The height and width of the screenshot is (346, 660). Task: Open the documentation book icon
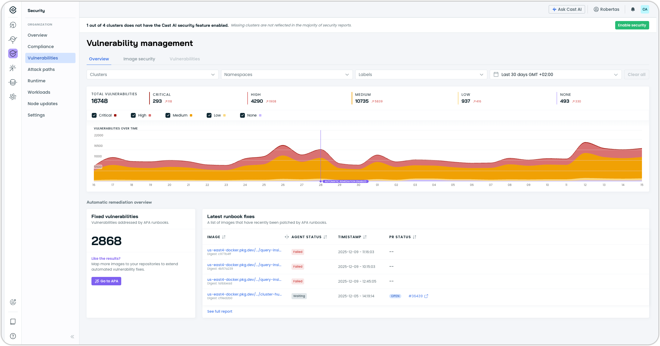tap(13, 322)
